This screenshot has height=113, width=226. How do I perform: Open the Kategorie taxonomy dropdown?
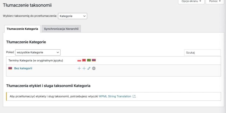tap(72, 16)
